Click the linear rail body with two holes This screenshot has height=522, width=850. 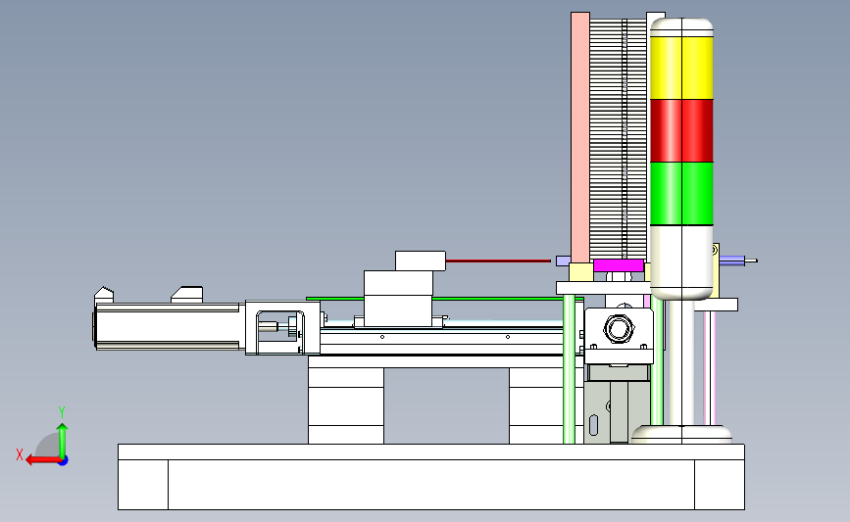442,341
